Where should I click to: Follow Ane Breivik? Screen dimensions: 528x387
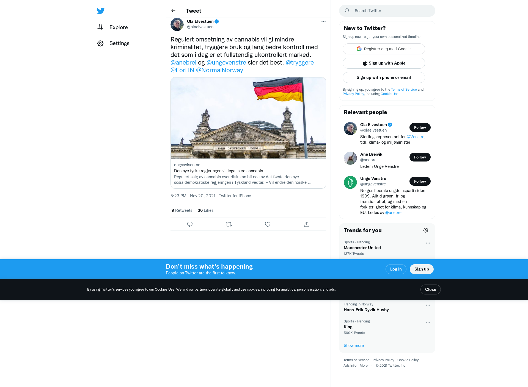click(420, 157)
